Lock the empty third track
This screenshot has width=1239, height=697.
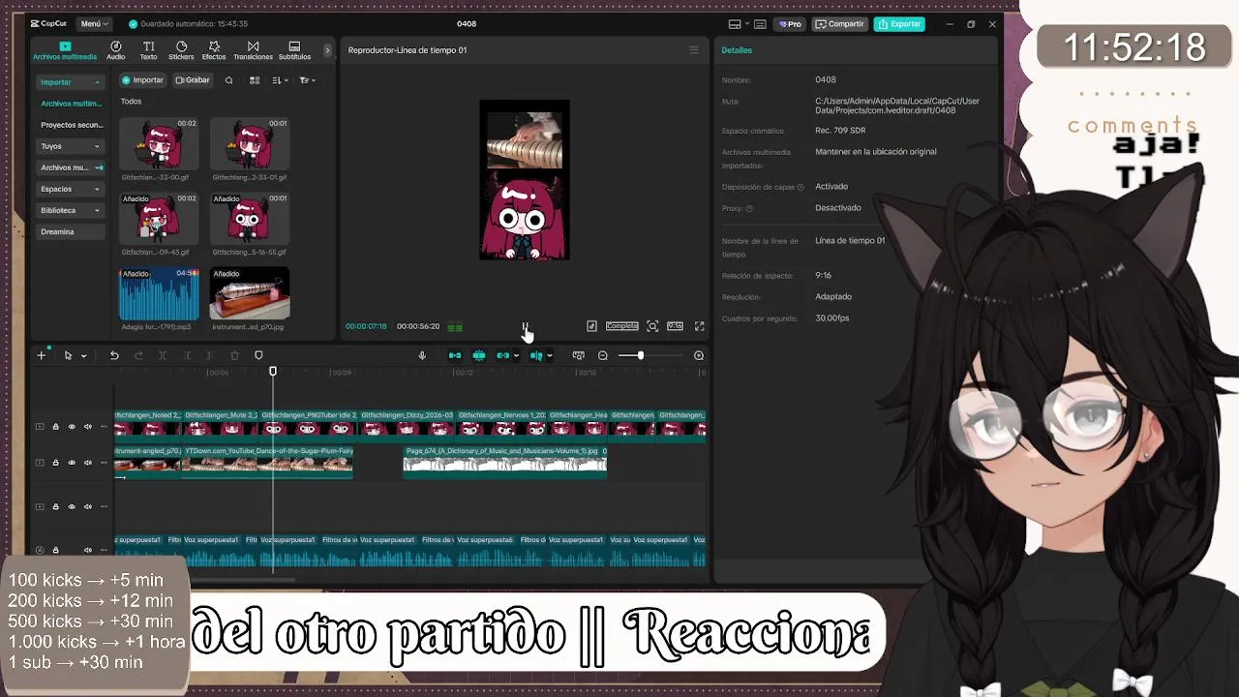[55, 506]
